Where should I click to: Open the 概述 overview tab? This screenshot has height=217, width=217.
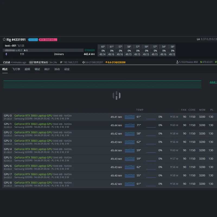[5, 69]
